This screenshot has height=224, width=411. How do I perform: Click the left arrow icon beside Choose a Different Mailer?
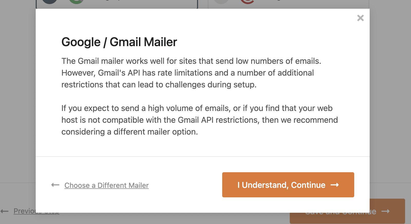[x=55, y=185]
